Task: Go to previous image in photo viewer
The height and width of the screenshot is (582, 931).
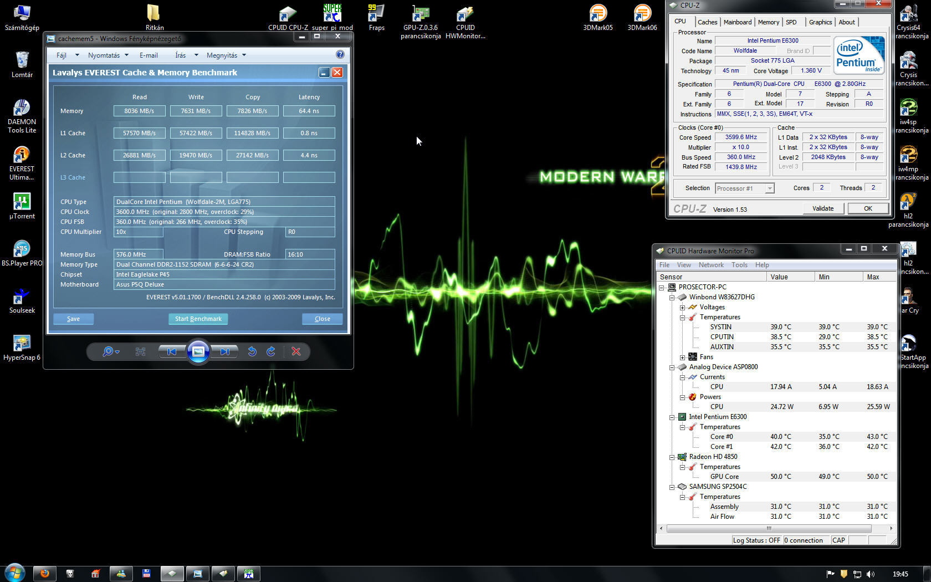Action: (172, 351)
